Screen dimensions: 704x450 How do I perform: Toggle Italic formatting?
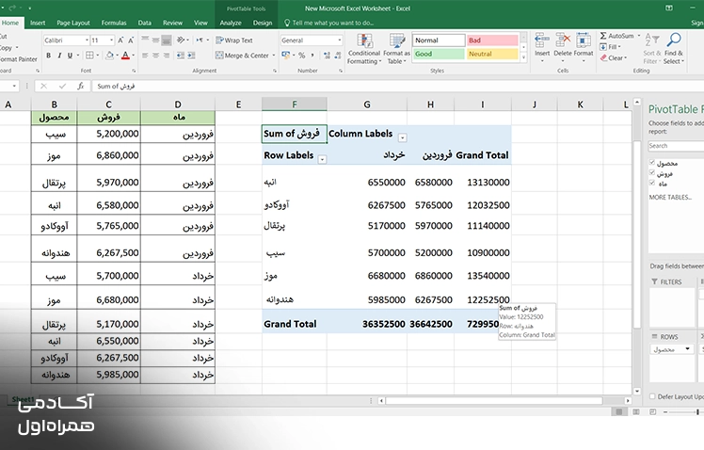[x=59, y=56]
